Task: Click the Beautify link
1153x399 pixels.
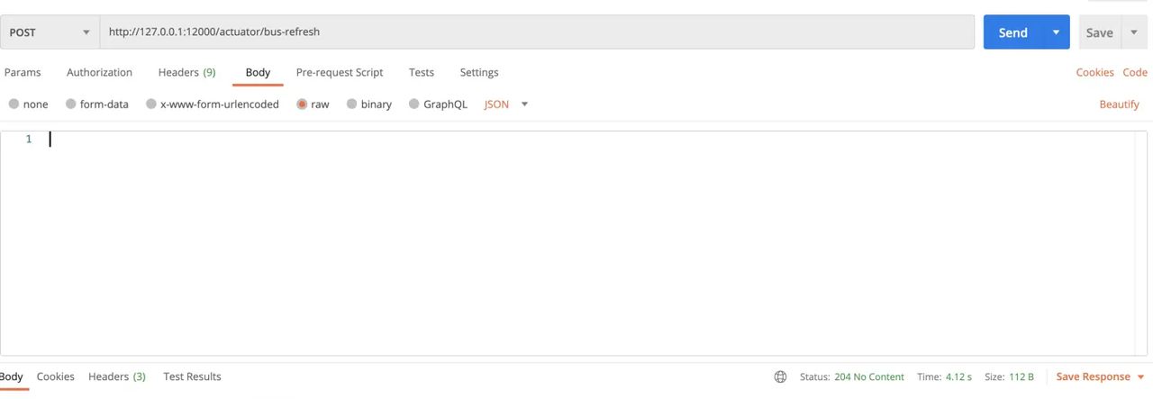Action: [x=1119, y=104]
